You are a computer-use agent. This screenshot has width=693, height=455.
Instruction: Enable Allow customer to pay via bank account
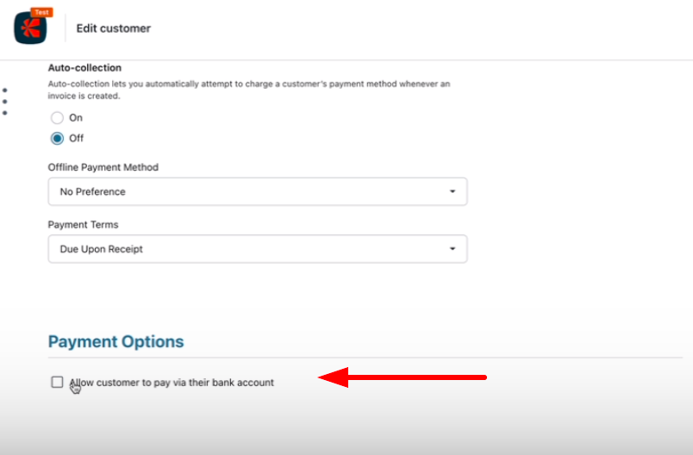pyautogui.click(x=57, y=382)
